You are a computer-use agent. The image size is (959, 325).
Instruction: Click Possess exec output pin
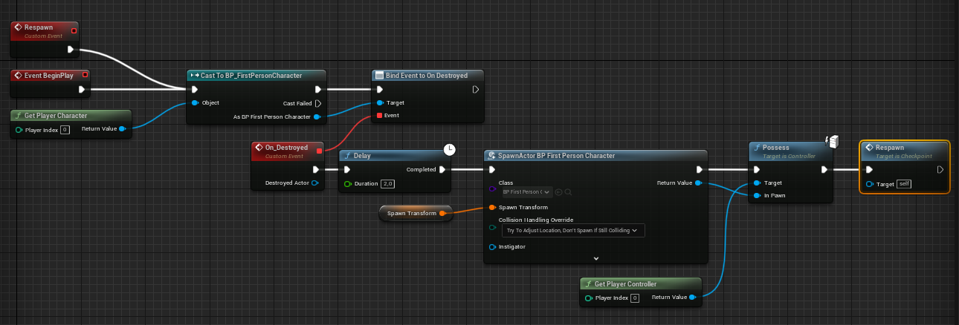point(824,169)
